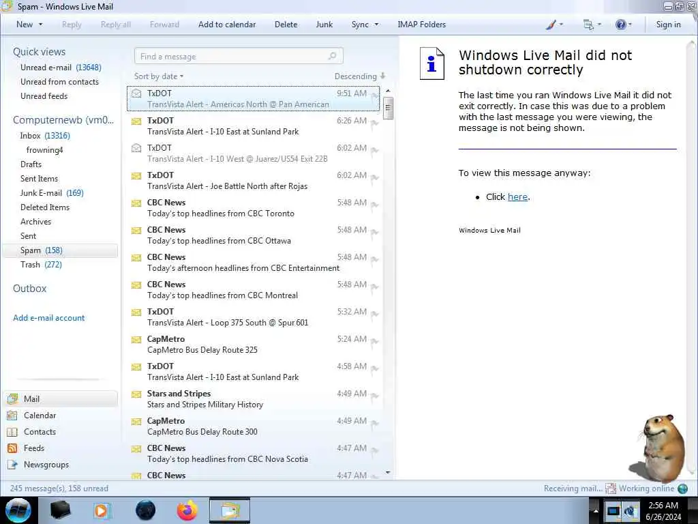Open the Sort by date dropdown

tap(158, 76)
